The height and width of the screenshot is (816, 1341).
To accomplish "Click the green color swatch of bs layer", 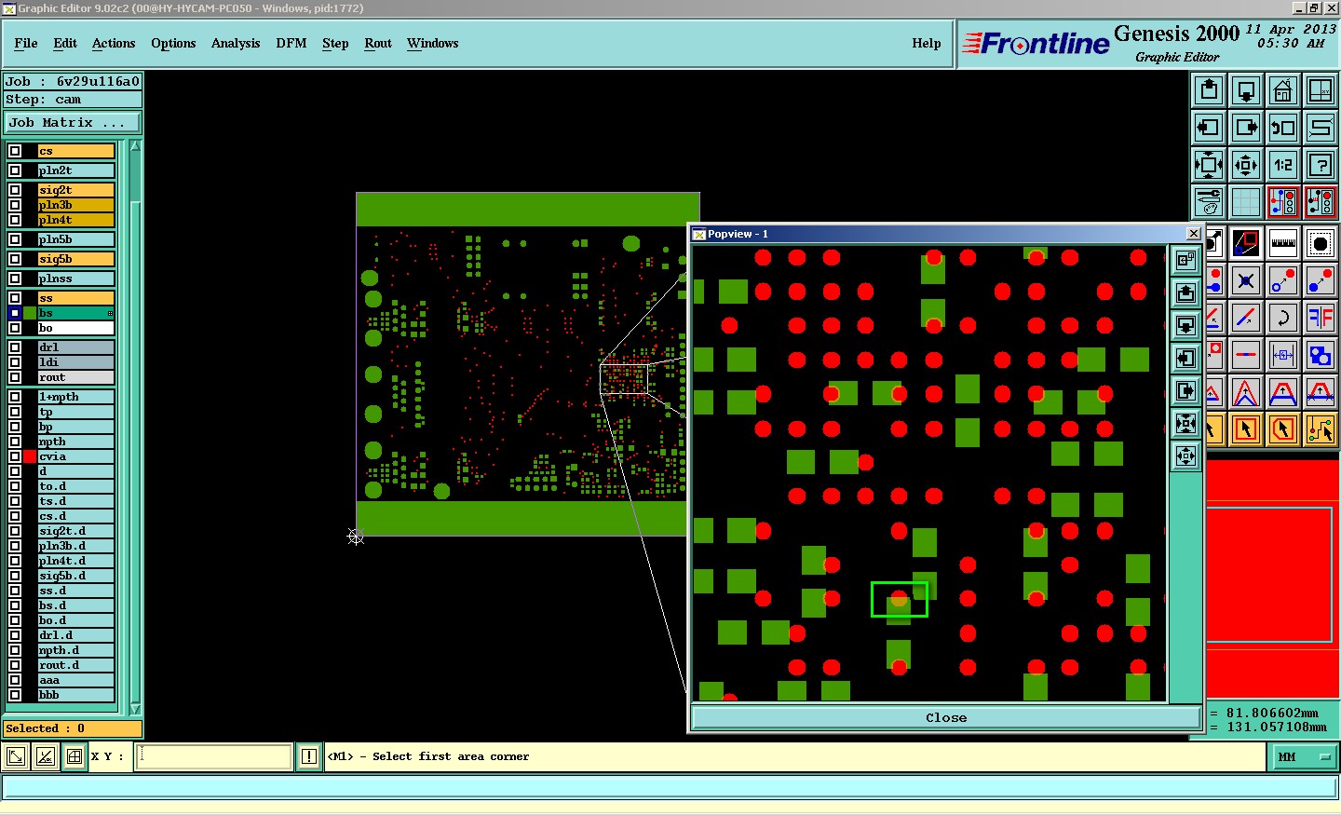I will click(x=30, y=313).
